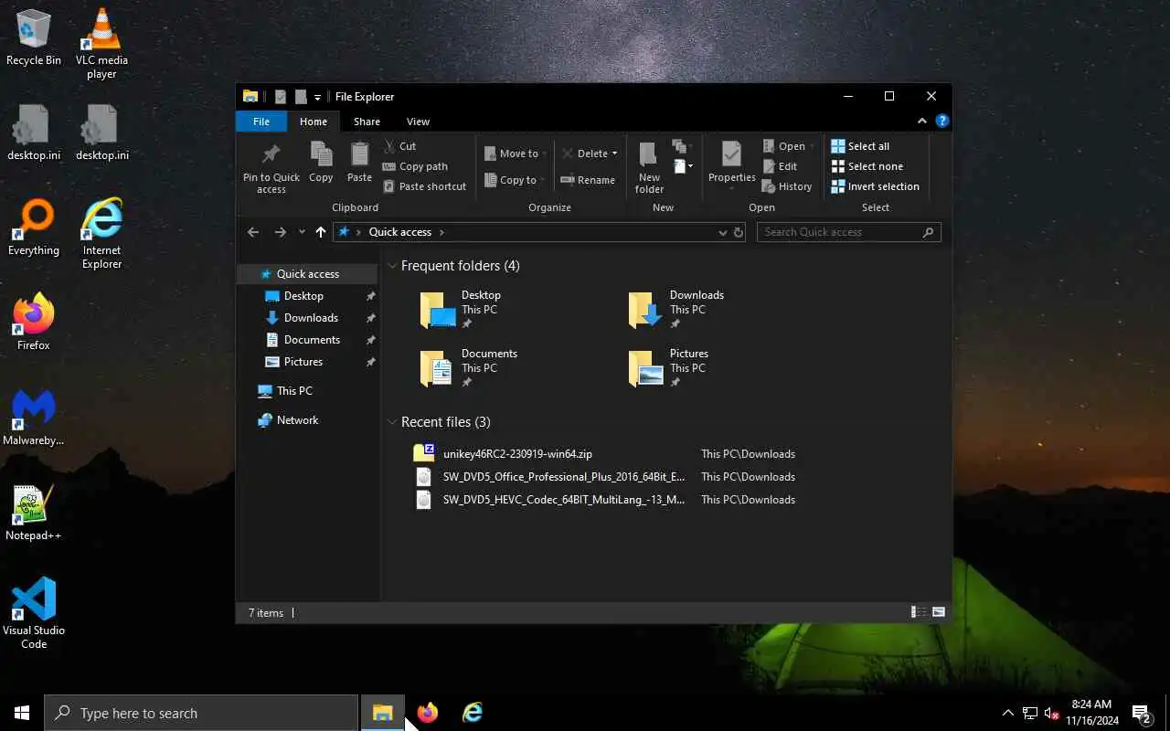Collapse the Recent files section
This screenshot has width=1170, height=731.
[x=392, y=422]
